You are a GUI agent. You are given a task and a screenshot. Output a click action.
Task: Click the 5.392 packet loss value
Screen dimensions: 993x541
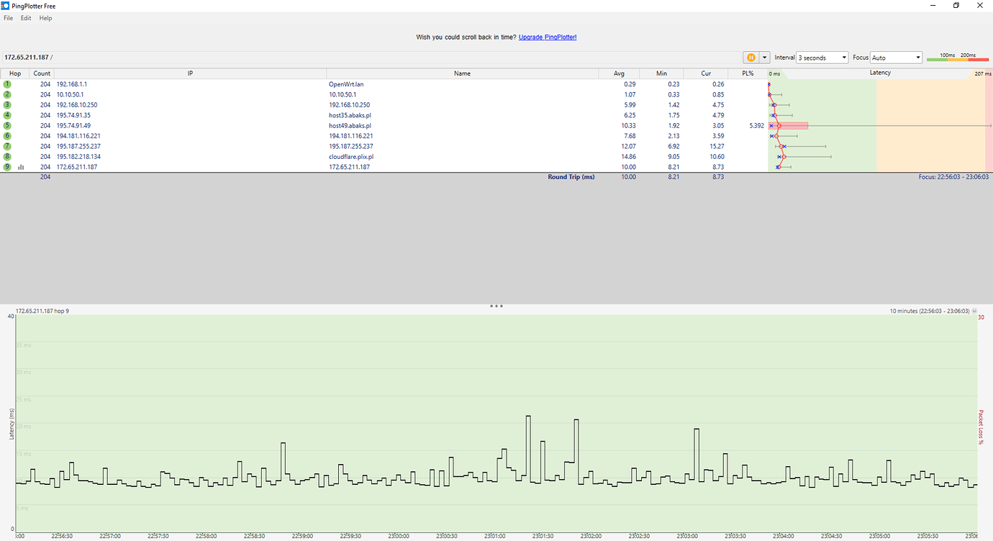pyautogui.click(x=756, y=125)
